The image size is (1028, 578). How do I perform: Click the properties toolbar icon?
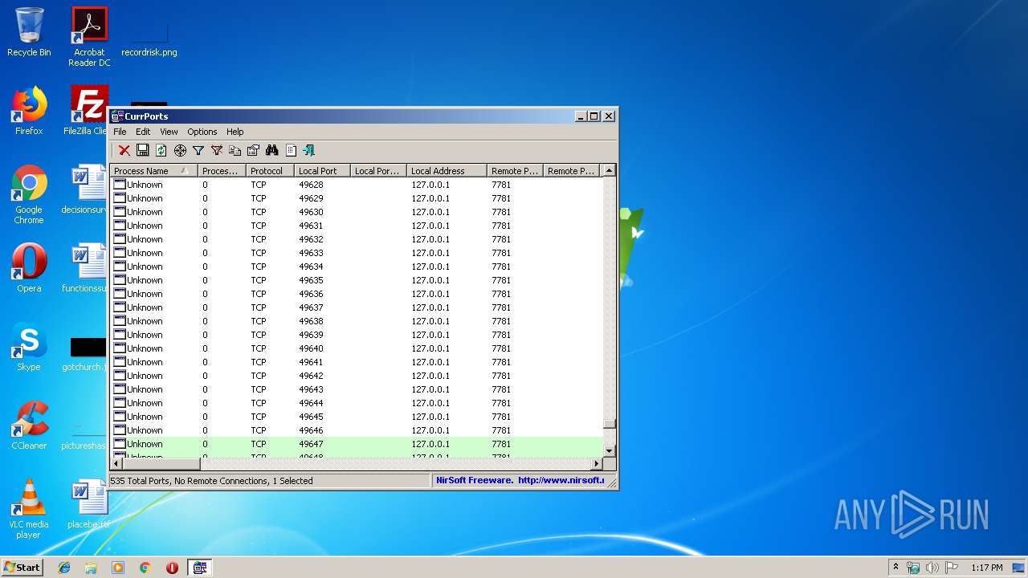tap(254, 150)
